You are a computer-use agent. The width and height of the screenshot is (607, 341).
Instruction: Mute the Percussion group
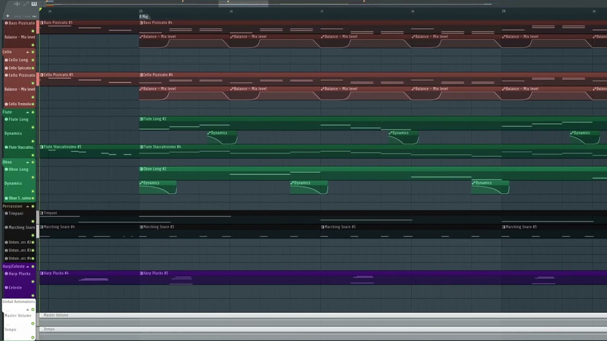point(33,206)
